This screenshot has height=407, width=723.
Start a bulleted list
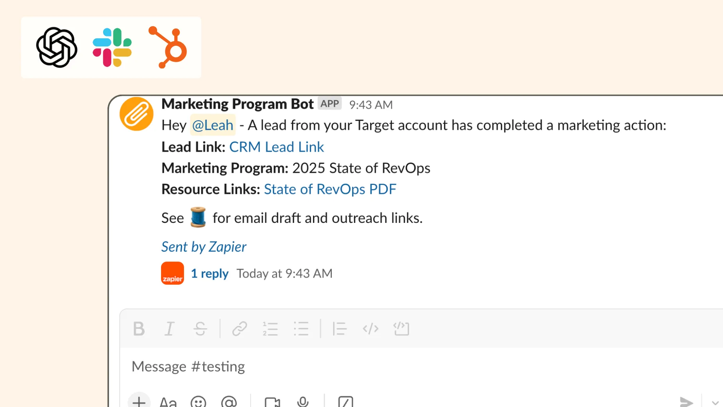click(301, 329)
